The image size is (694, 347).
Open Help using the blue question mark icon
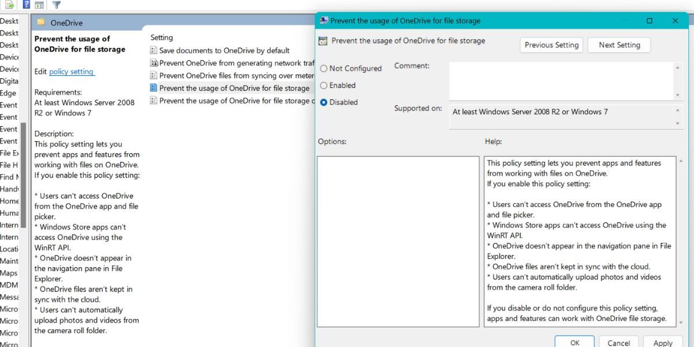tap(26, 5)
